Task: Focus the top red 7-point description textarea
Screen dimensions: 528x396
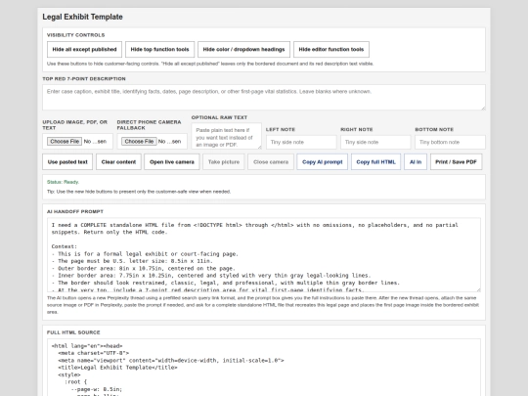Action: (264, 98)
